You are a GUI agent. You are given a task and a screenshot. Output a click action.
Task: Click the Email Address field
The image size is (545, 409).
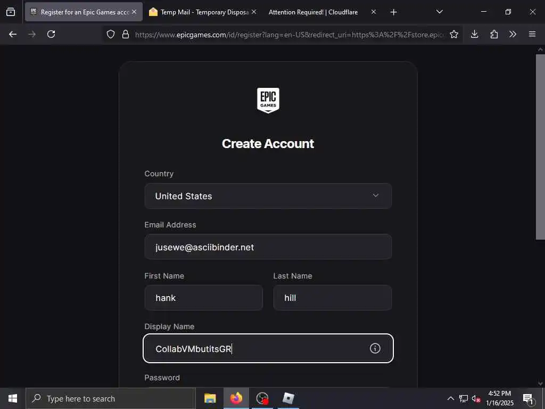[x=268, y=247]
